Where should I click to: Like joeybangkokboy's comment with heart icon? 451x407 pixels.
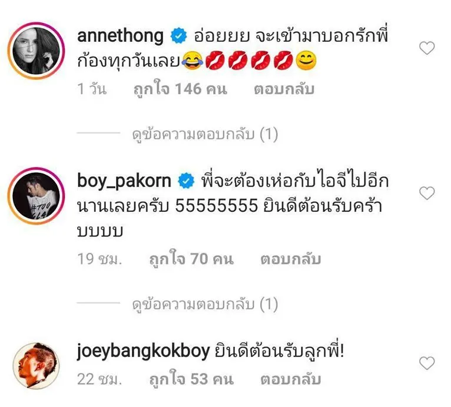point(427,363)
